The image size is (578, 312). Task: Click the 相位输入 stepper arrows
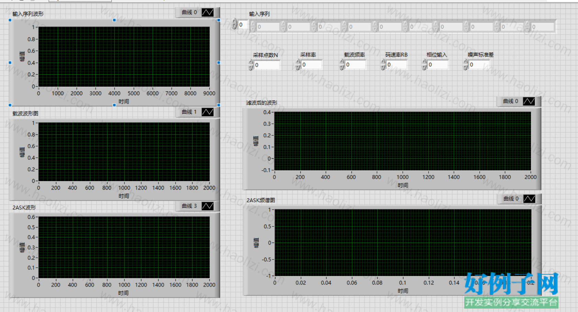[424, 65]
